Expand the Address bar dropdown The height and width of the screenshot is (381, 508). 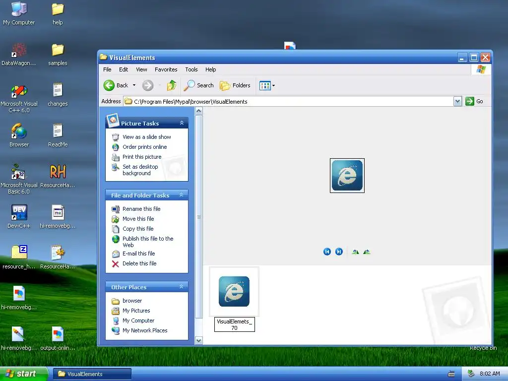[457, 101]
